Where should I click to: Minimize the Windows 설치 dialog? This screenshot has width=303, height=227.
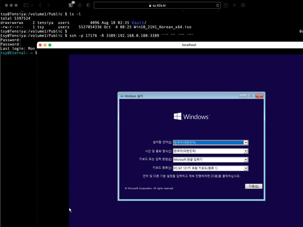coord(243,96)
